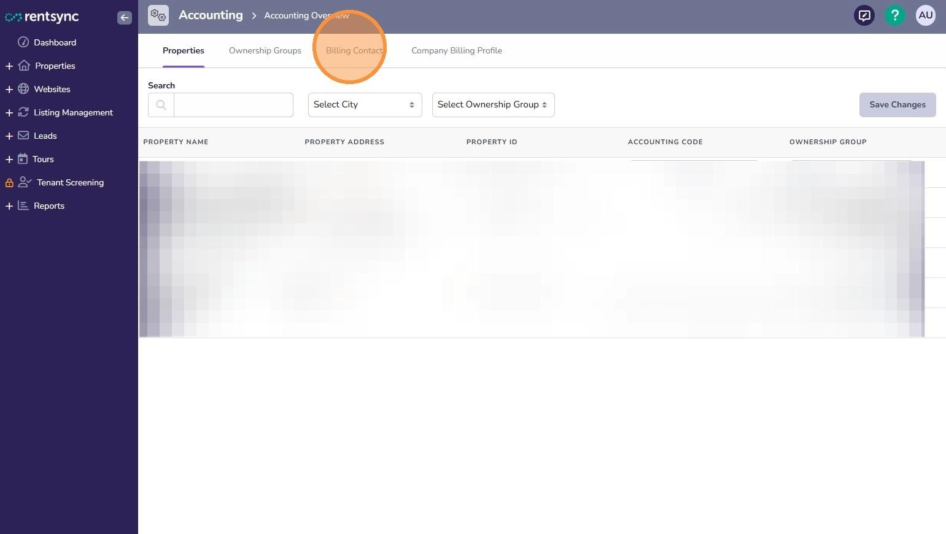
Task: Open Leads in the sidebar
Action: tap(45, 136)
